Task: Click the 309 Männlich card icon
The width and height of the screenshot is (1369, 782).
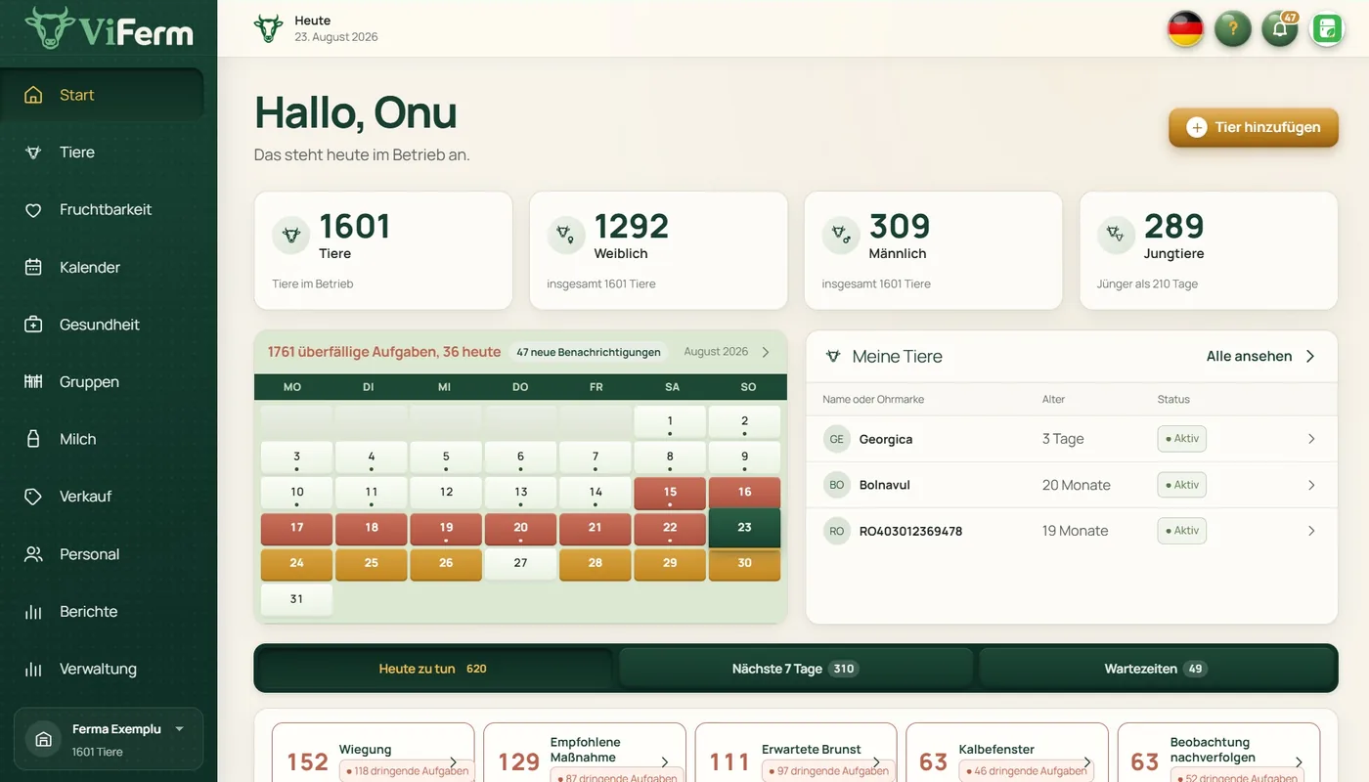Action: pyautogui.click(x=841, y=235)
